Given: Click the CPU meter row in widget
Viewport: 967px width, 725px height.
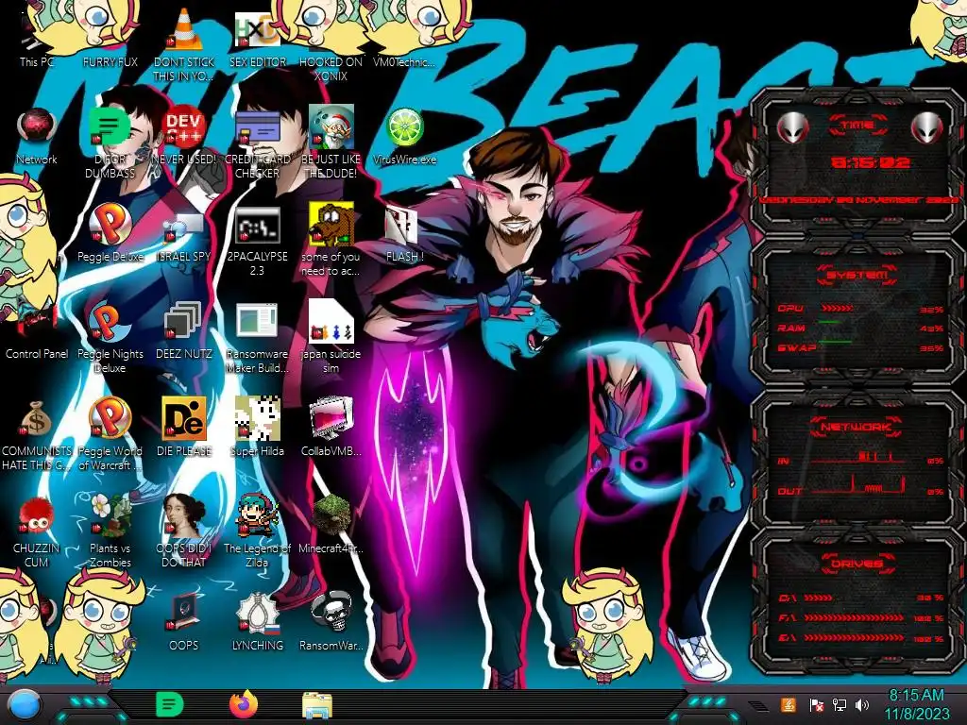Looking at the screenshot, I should tap(860, 309).
